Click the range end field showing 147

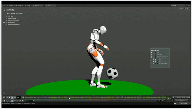tap(159, 101)
